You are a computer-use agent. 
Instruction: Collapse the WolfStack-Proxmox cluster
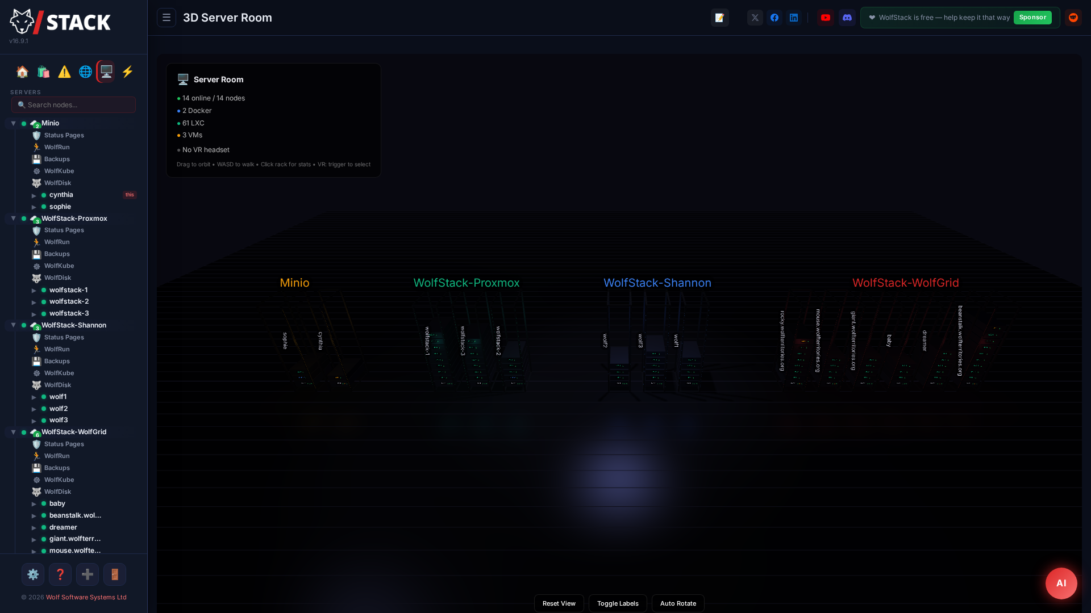[13, 219]
